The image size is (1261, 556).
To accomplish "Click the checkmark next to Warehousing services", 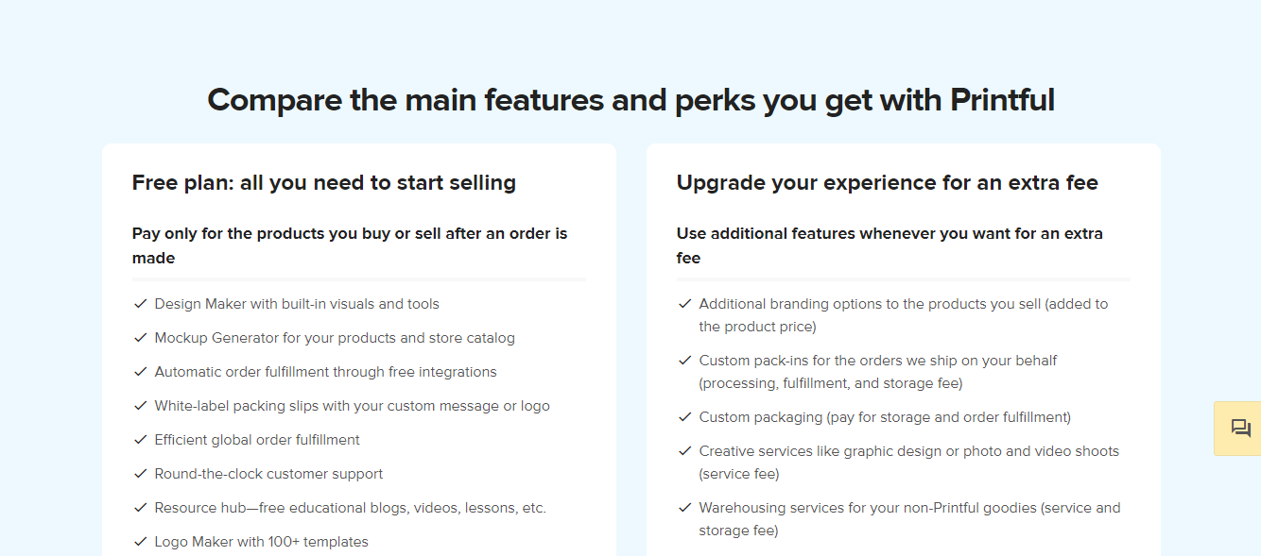I will coord(683,507).
